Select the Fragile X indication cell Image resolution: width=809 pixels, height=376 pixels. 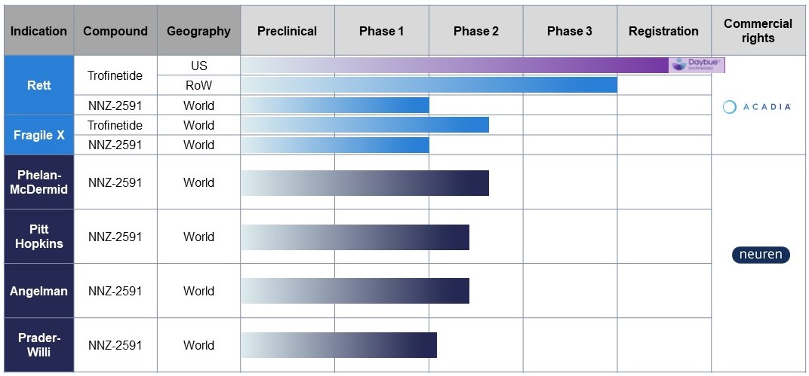[x=38, y=136]
